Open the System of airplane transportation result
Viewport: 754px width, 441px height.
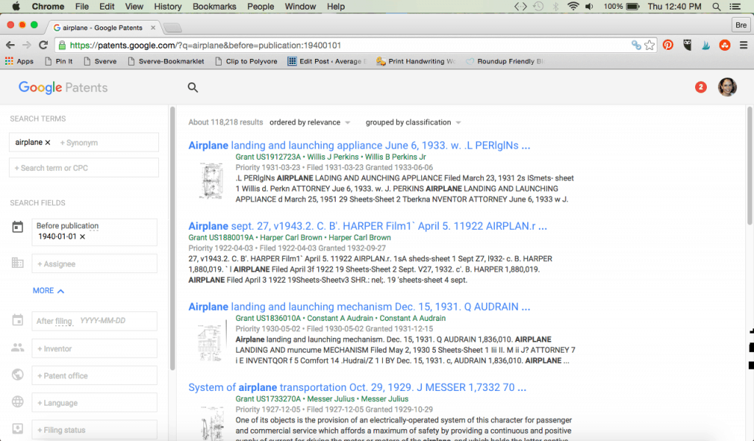point(357,387)
